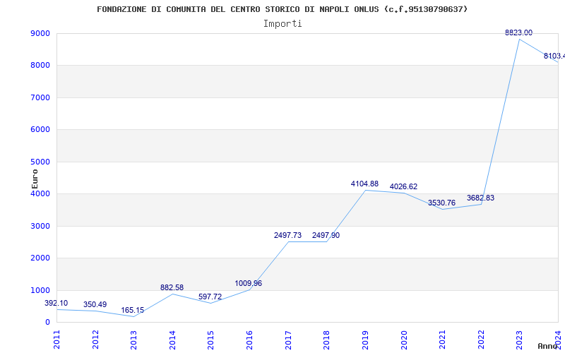Click the 2497.73 data label
This screenshot has width=565, height=353.
(x=287, y=235)
